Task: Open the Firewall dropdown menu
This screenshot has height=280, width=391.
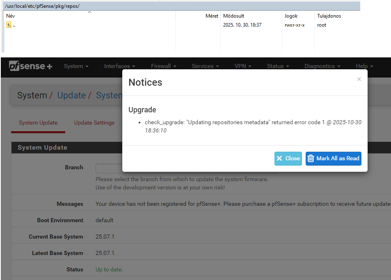Action: (x=163, y=66)
